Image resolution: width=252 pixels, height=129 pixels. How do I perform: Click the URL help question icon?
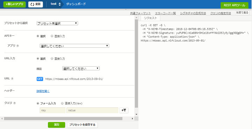(x=12, y=79)
